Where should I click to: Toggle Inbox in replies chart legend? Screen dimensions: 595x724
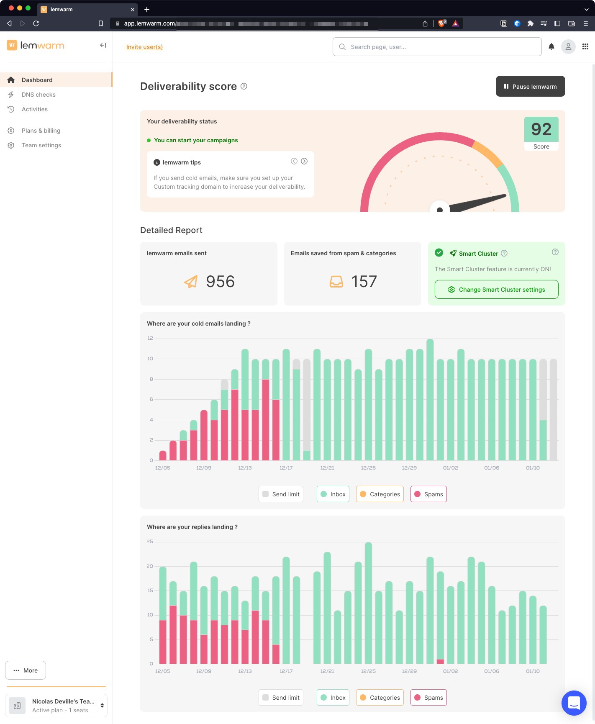(333, 698)
